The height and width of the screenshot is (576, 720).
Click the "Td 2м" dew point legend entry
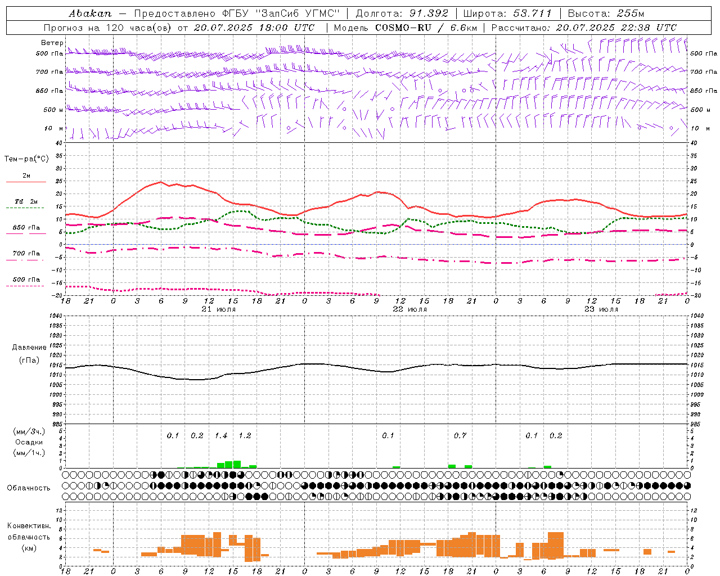pyautogui.click(x=26, y=201)
